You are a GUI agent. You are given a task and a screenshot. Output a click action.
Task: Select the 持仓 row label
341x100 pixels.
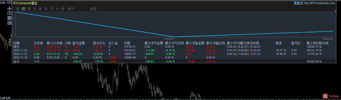coord(16,47)
